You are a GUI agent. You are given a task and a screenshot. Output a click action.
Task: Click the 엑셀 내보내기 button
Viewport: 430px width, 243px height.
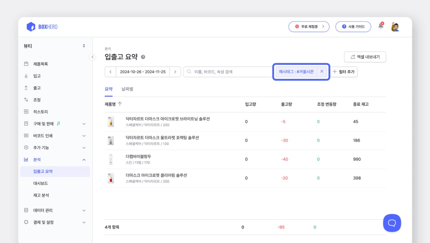pos(365,57)
